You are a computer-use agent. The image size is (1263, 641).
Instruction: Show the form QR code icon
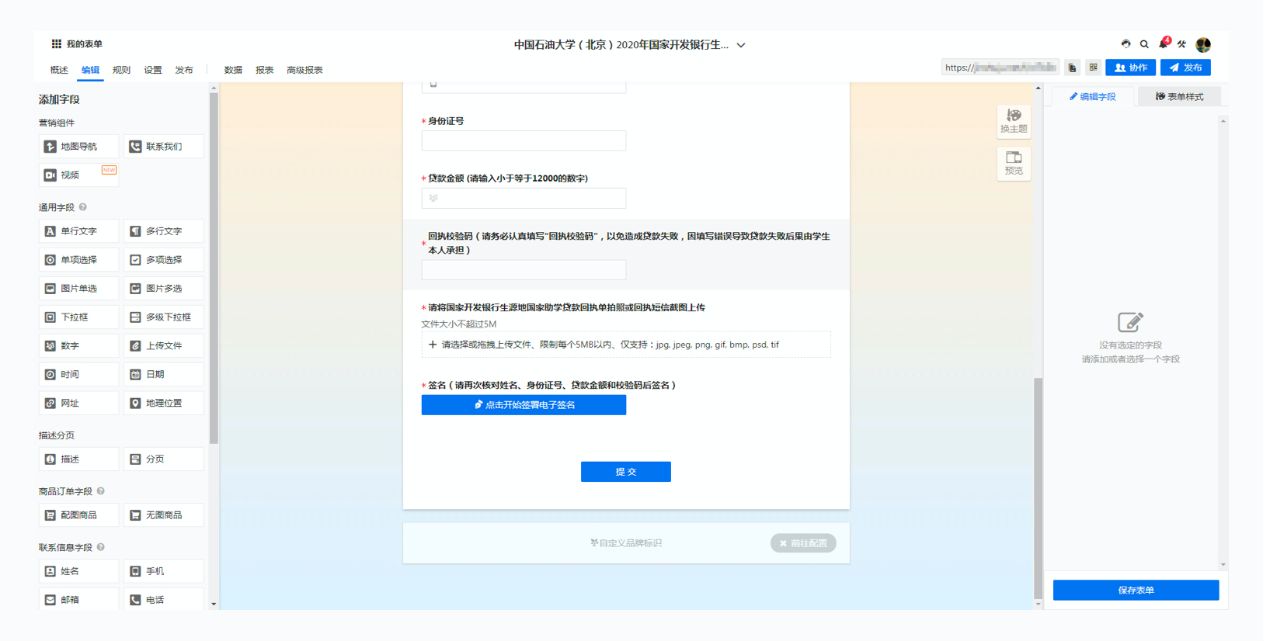1093,68
